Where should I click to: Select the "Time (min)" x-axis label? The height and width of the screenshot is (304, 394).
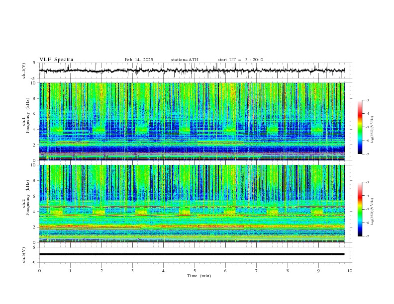click(x=199, y=276)
